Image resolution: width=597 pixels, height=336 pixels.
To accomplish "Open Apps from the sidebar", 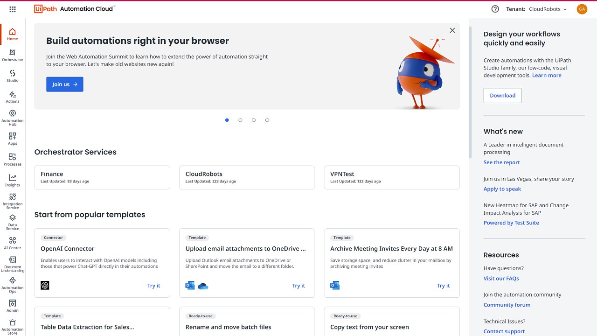I will (13, 139).
